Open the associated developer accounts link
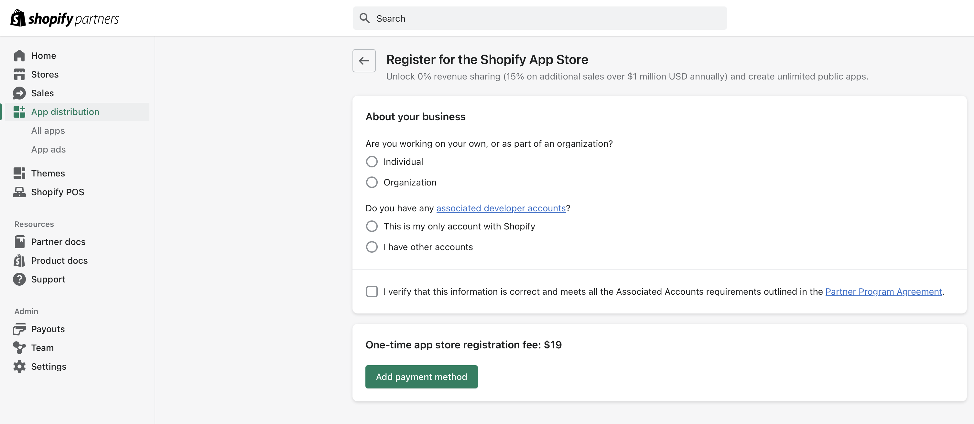This screenshot has height=424, width=974. [501, 208]
